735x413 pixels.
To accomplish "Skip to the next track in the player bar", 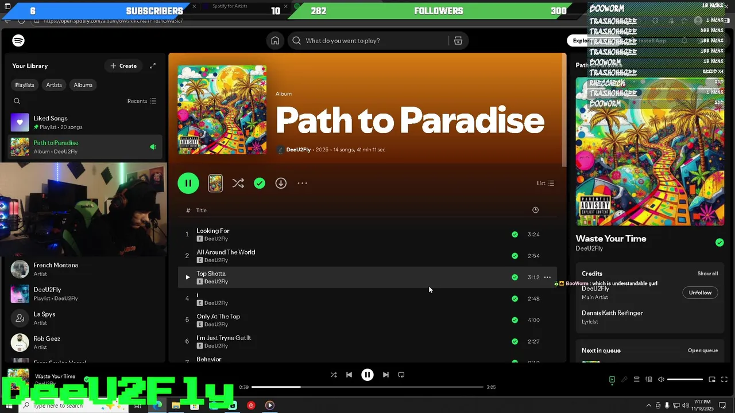I will click(386, 375).
